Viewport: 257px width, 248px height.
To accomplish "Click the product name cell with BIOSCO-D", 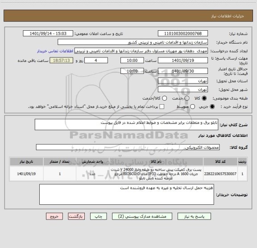I will coord(156,174).
